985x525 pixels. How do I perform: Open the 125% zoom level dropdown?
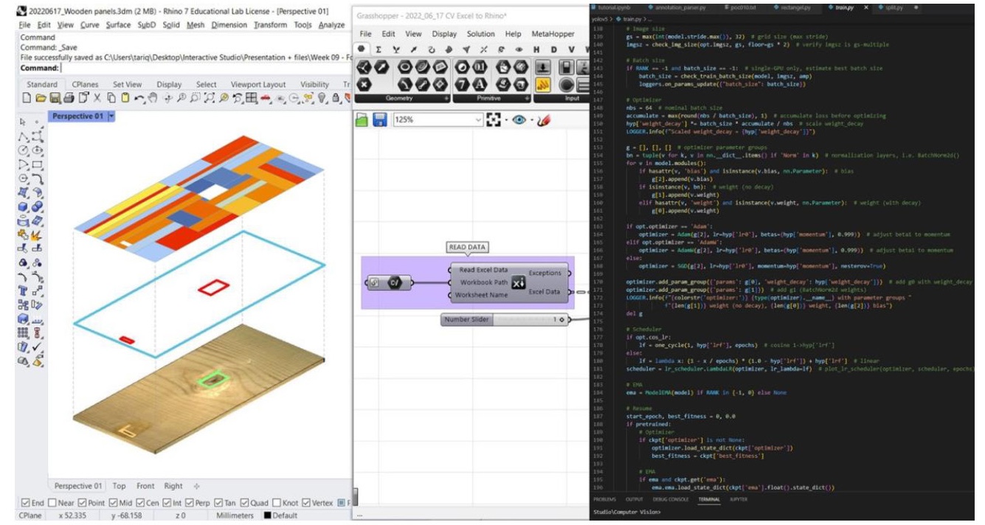478,119
